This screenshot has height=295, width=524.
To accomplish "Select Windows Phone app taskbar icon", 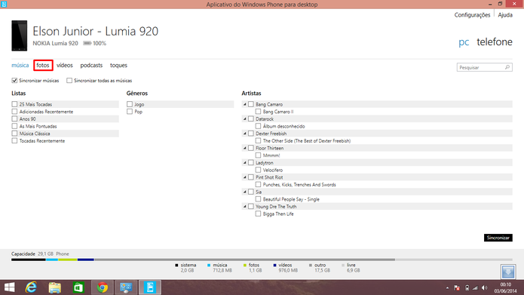I will point(150,287).
